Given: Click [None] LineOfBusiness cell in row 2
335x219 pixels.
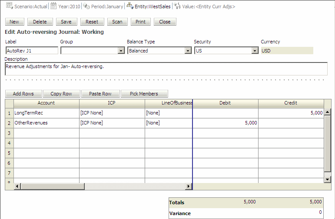Looking at the screenshot, I should tap(169, 123).
